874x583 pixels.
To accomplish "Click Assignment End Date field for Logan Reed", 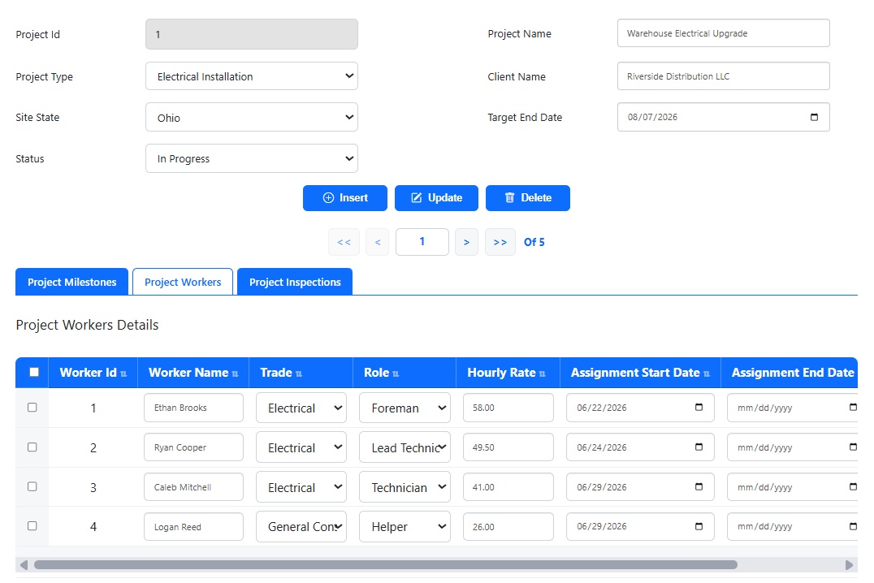I will point(792,527).
